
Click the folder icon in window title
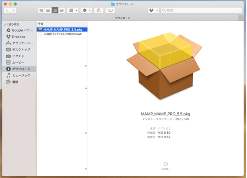[x=113, y=4]
